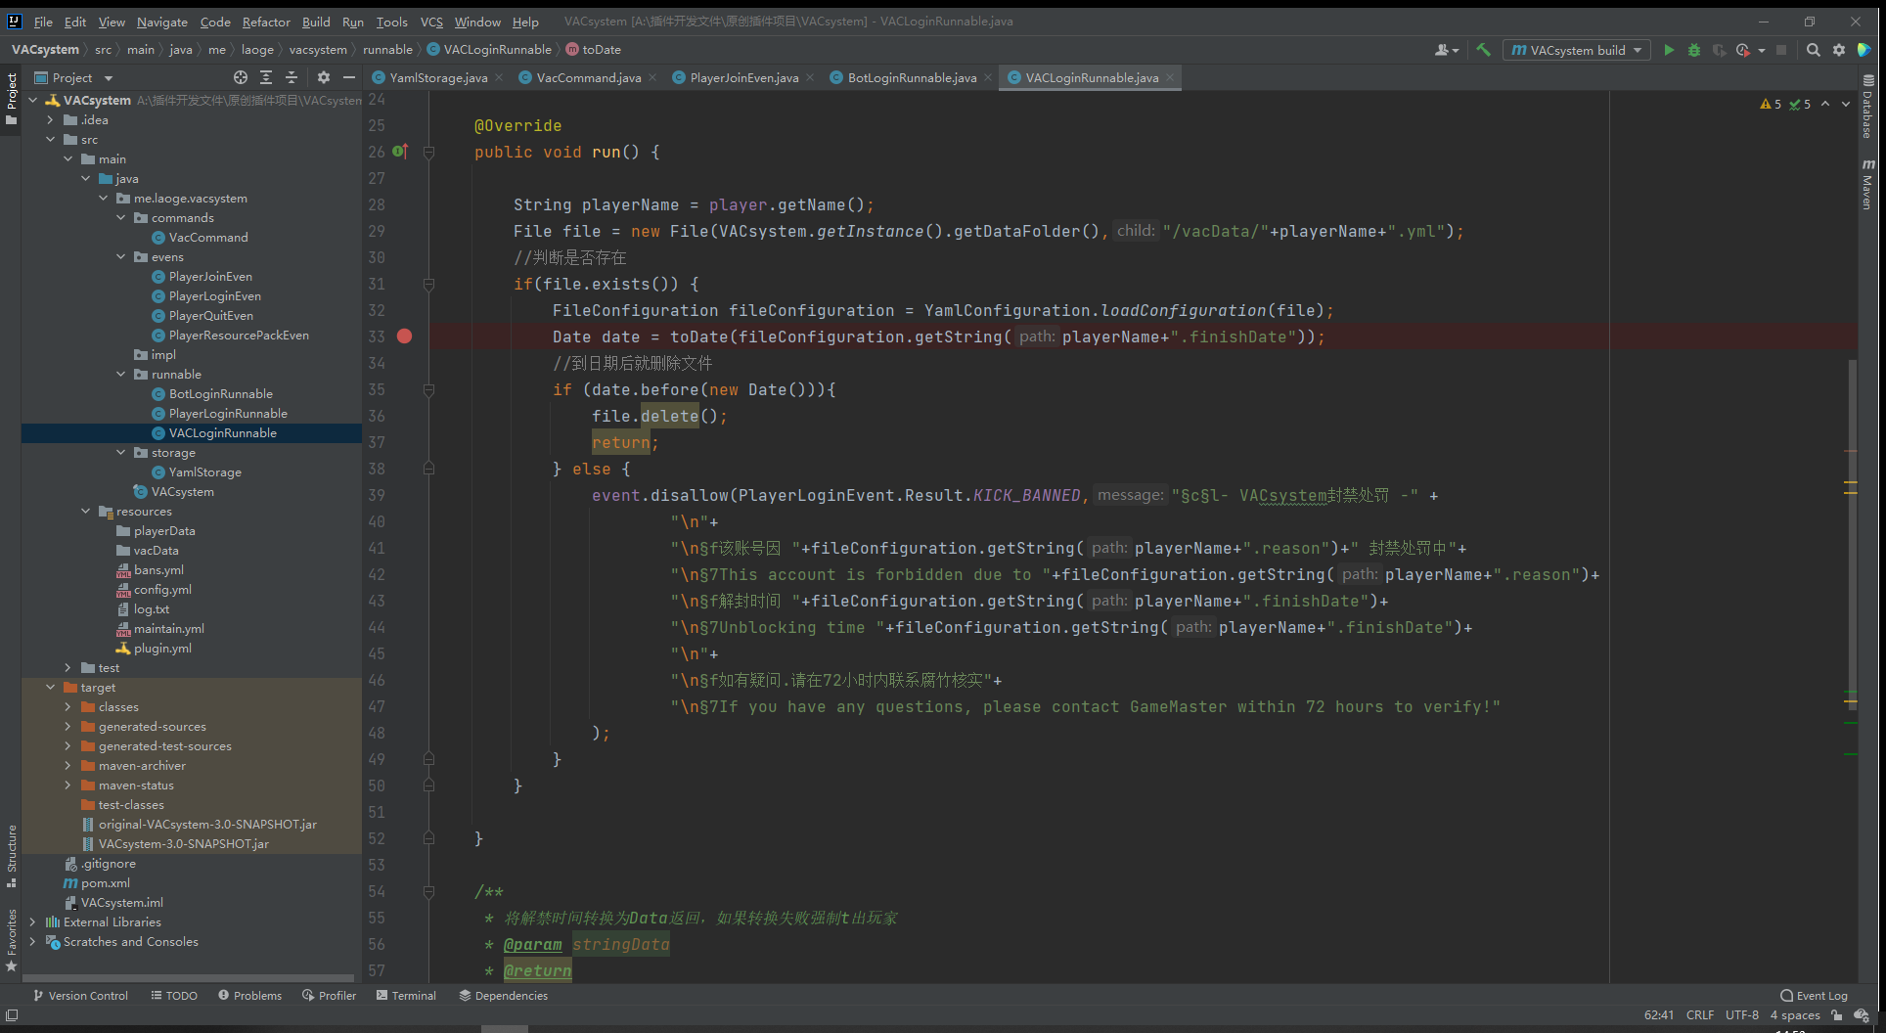Image resolution: width=1886 pixels, height=1033 pixels.
Task: Switch to the BotLoginRunnable.java tab
Action: (x=911, y=78)
